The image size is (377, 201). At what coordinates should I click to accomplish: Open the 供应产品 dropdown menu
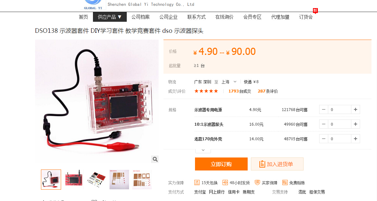(110, 17)
